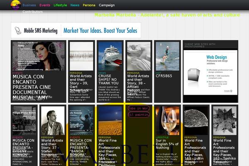This screenshot has height=166, width=249.
Task: Click the Marbella Marbella Adelante headline
Action: tap(167, 15)
